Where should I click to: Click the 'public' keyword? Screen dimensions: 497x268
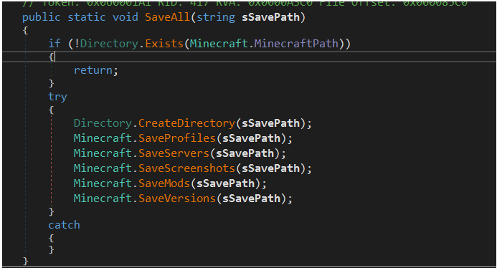click(41, 17)
